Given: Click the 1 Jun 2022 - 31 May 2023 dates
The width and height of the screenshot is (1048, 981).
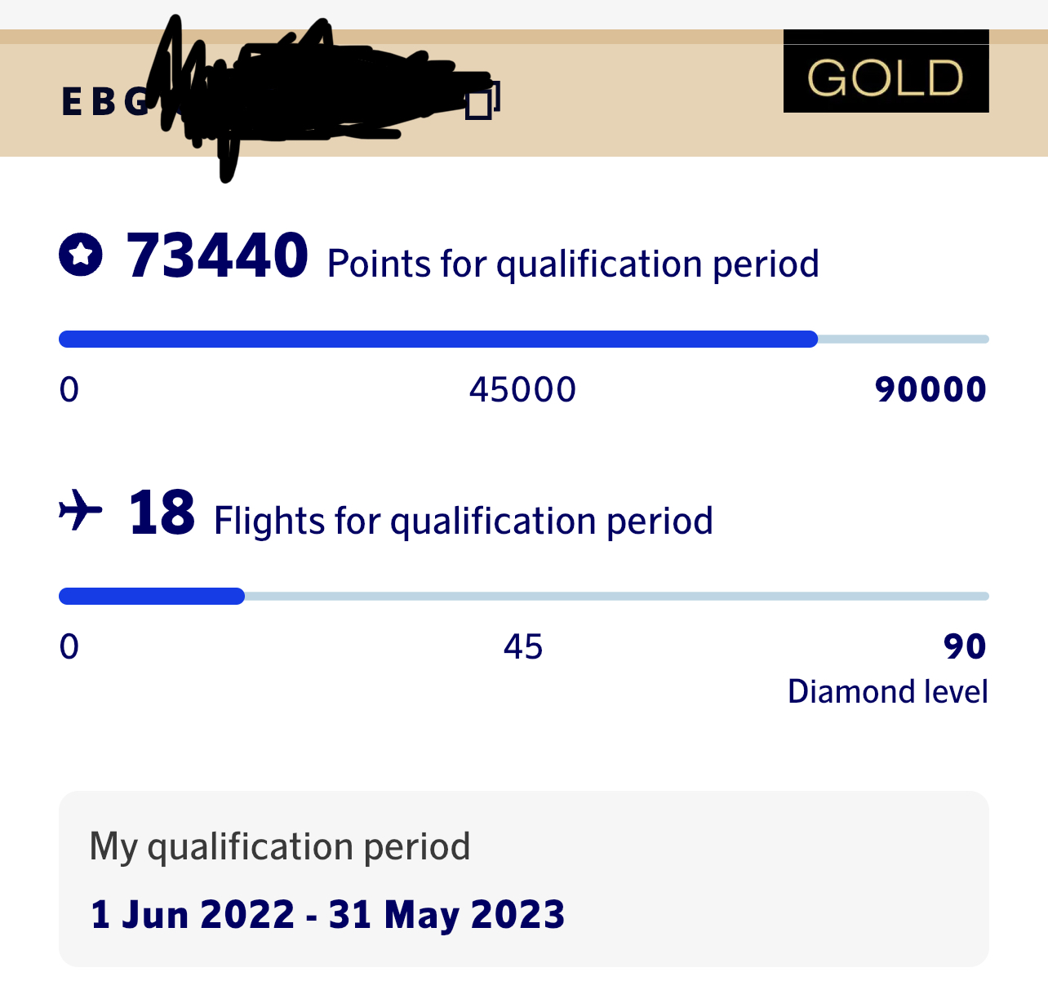Looking at the screenshot, I should click(x=327, y=914).
